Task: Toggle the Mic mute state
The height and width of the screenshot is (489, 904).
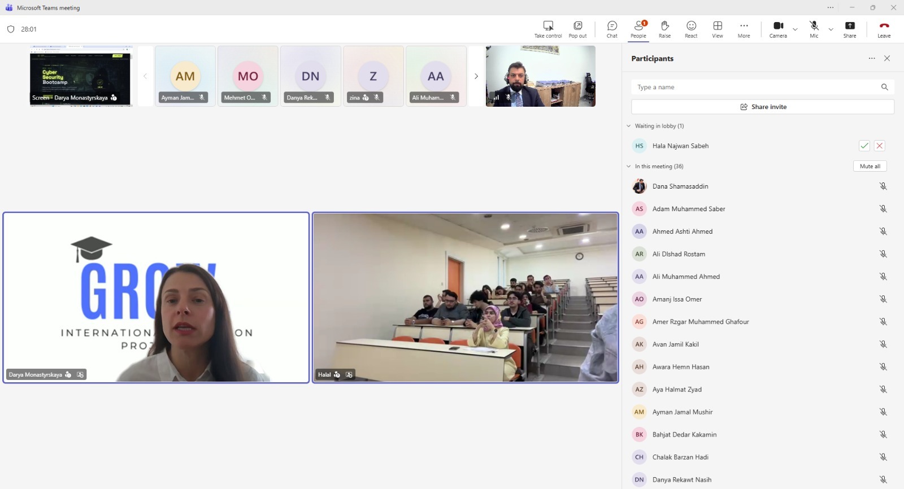Action: 814,29
